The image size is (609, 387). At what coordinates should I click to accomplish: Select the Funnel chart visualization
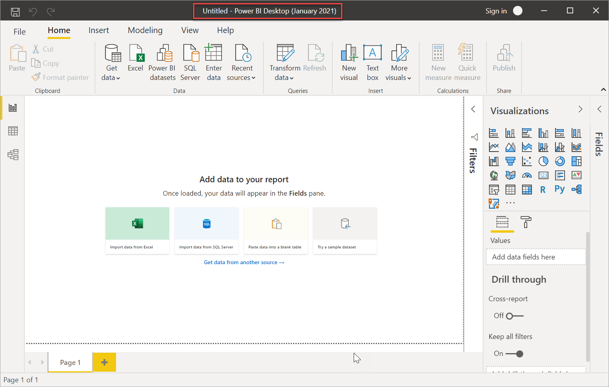(x=510, y=161)
